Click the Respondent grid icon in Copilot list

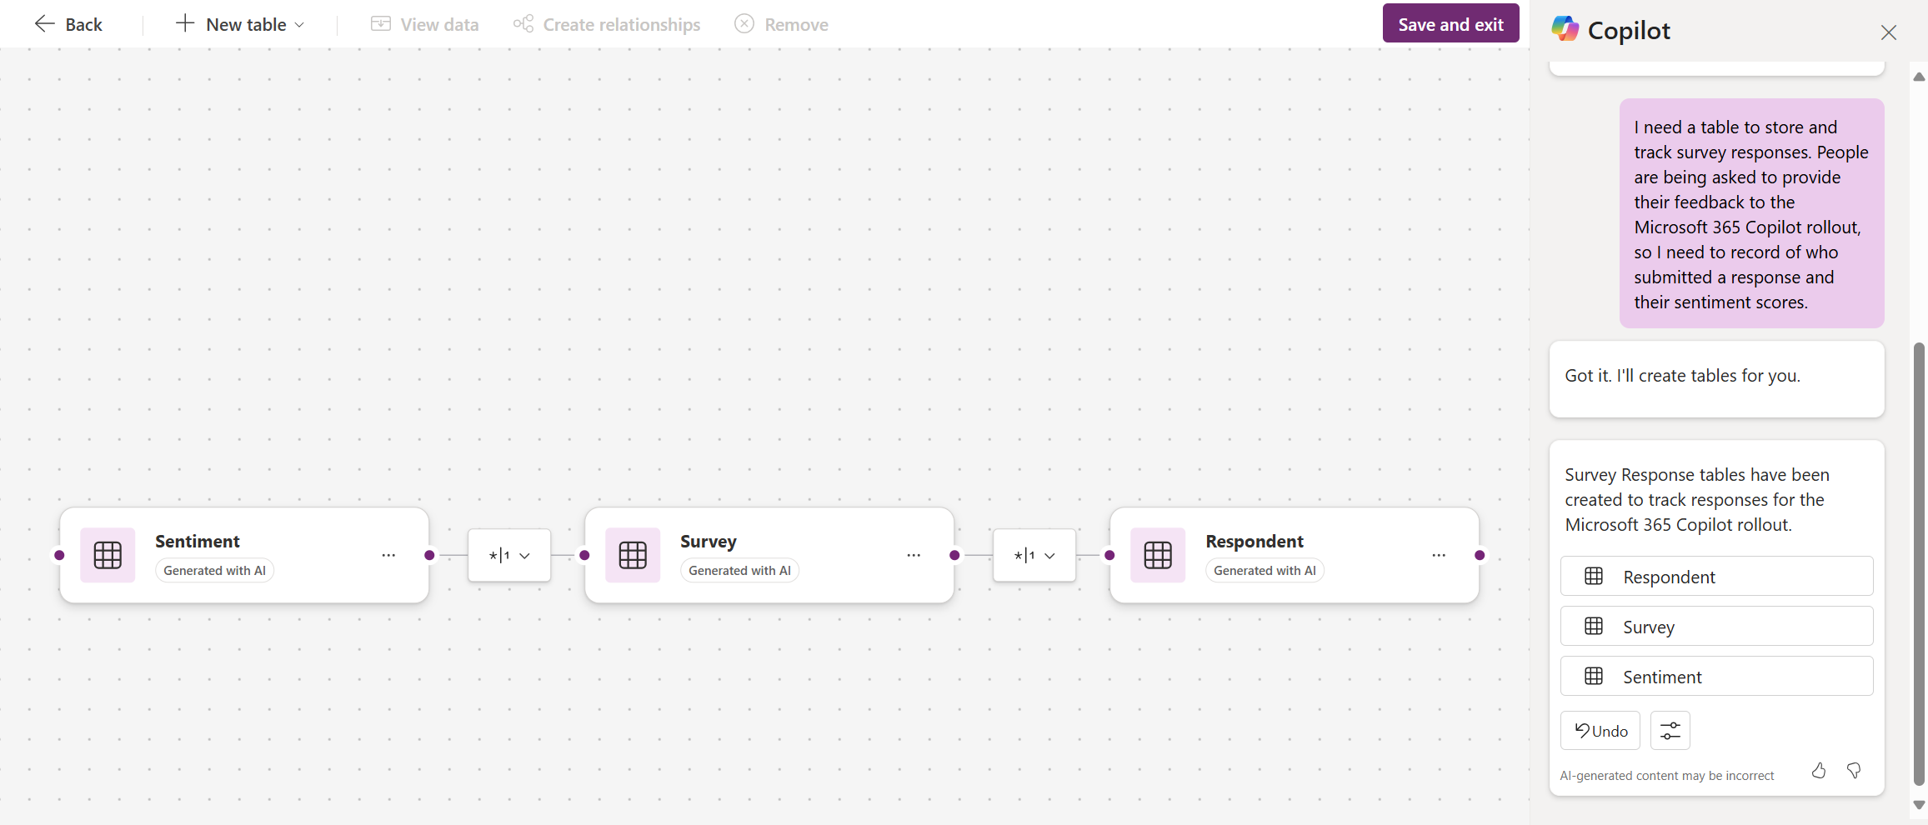coord(1596,576)
